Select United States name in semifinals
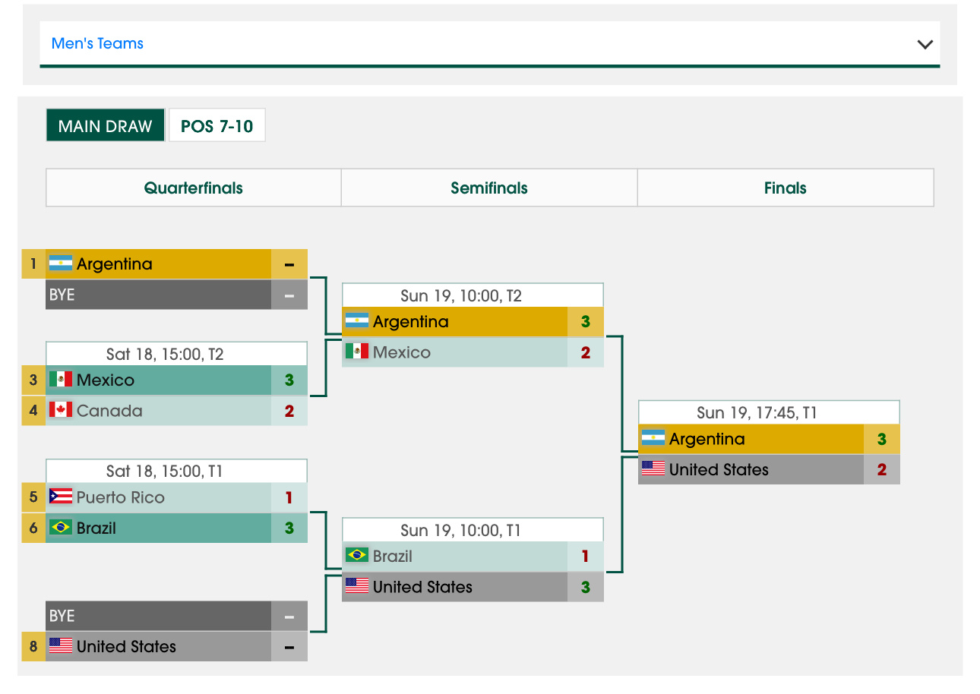Viewport: 980px width, 694px height. click(422, 587)
